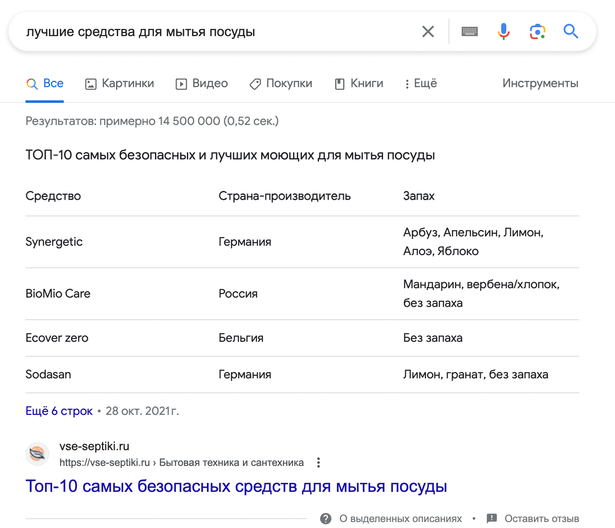Image resolution: width=615 pixels, height=528 pixels.
Task: Click the vse-septiki.ru site name
Action: click(94, 446)
